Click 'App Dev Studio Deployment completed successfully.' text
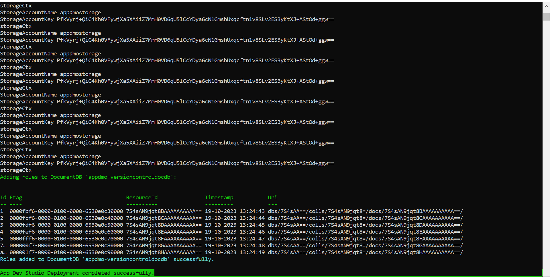550x277 pixels. pyautogui.click(x=77, y=273)
